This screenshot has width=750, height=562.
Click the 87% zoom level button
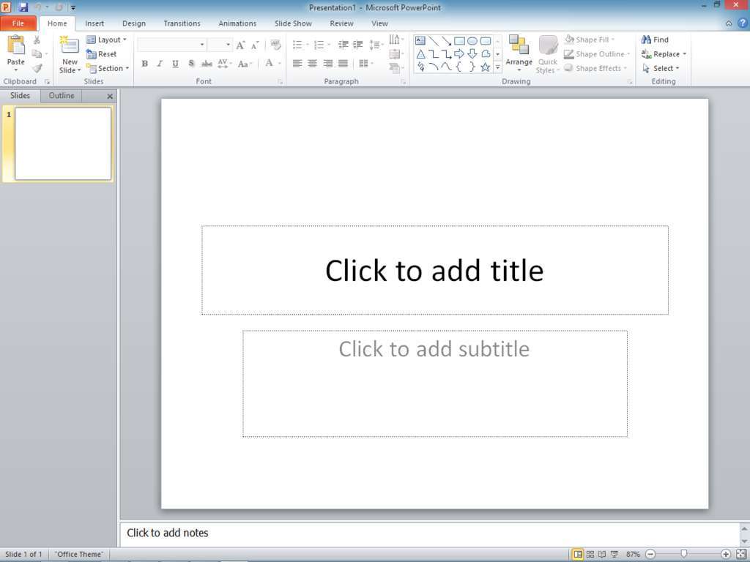[633, 555]
